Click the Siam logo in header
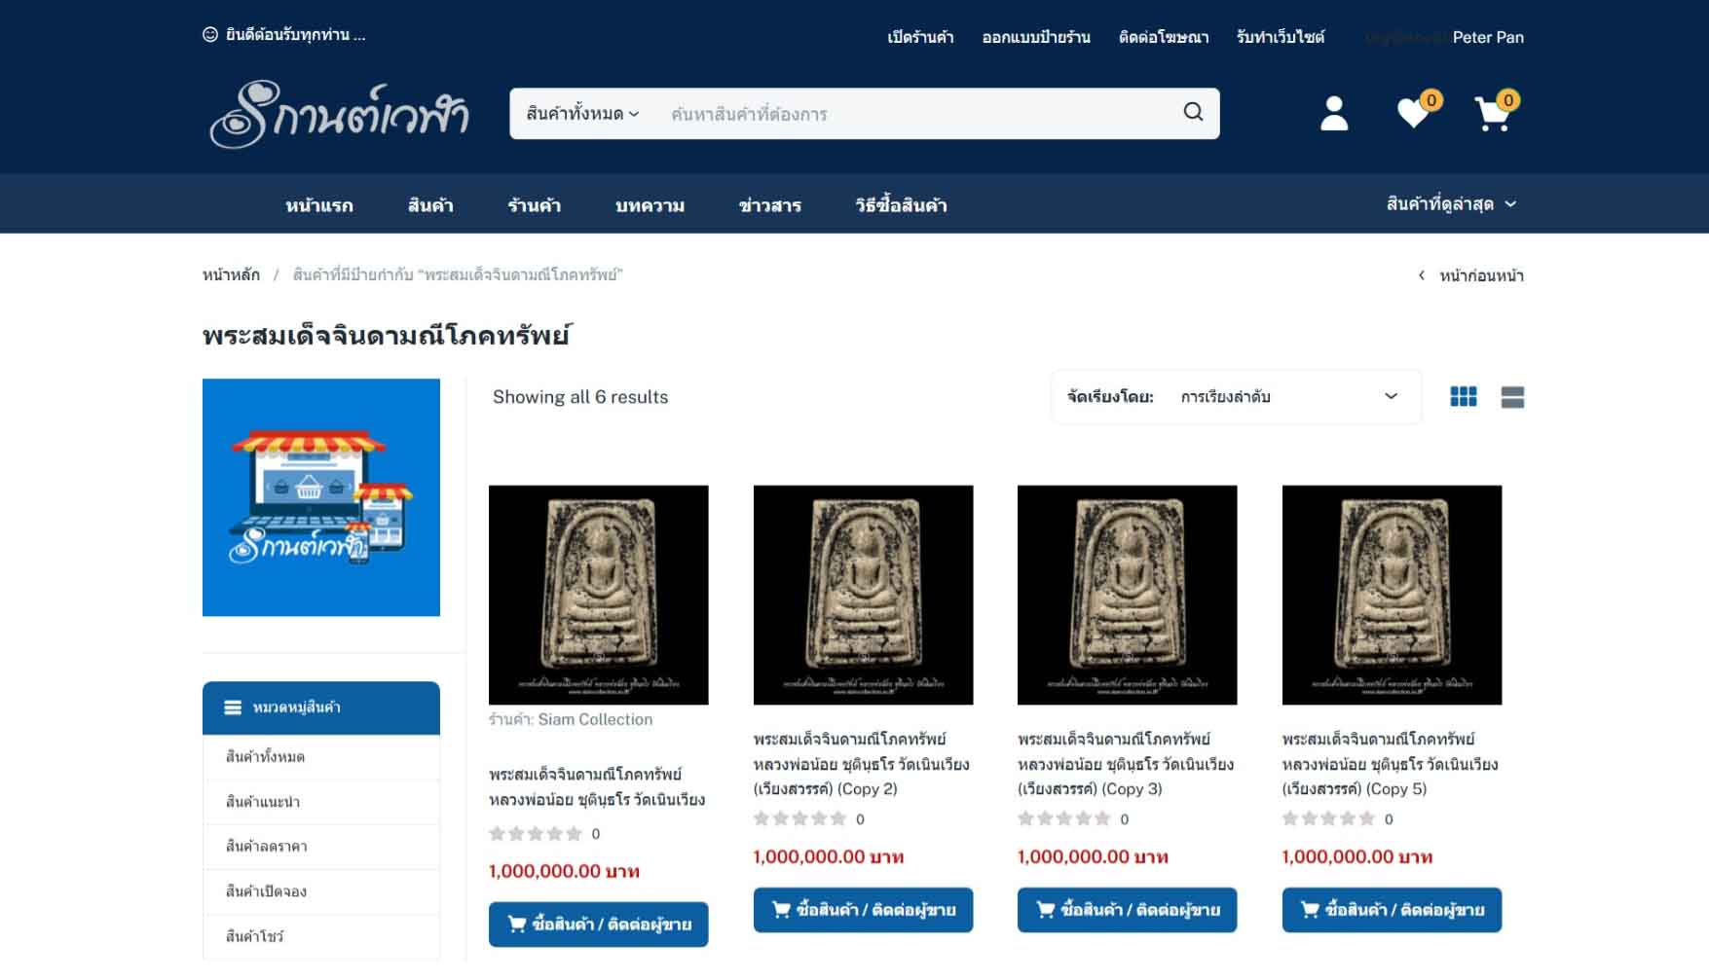The width and height of the screenshot is (1709, 980). click(339, 114)
